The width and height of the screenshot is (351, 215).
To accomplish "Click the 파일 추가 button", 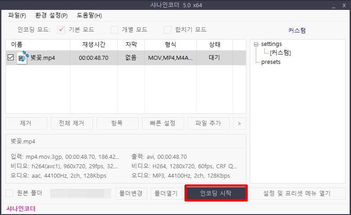I will coord(208,123).
